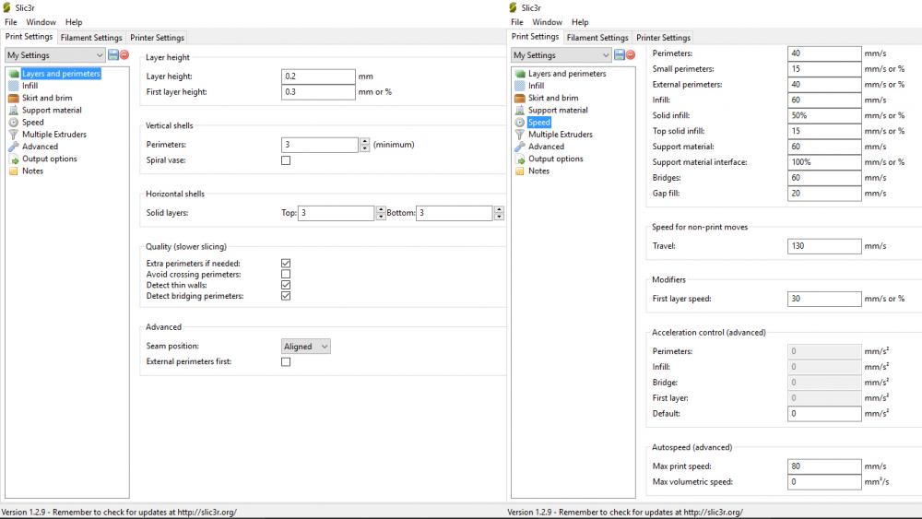Screen dimensions: 922x519
Task: Enable the Spiral vase checkbox
Action: pyautogui.click(x=286, y=160)
